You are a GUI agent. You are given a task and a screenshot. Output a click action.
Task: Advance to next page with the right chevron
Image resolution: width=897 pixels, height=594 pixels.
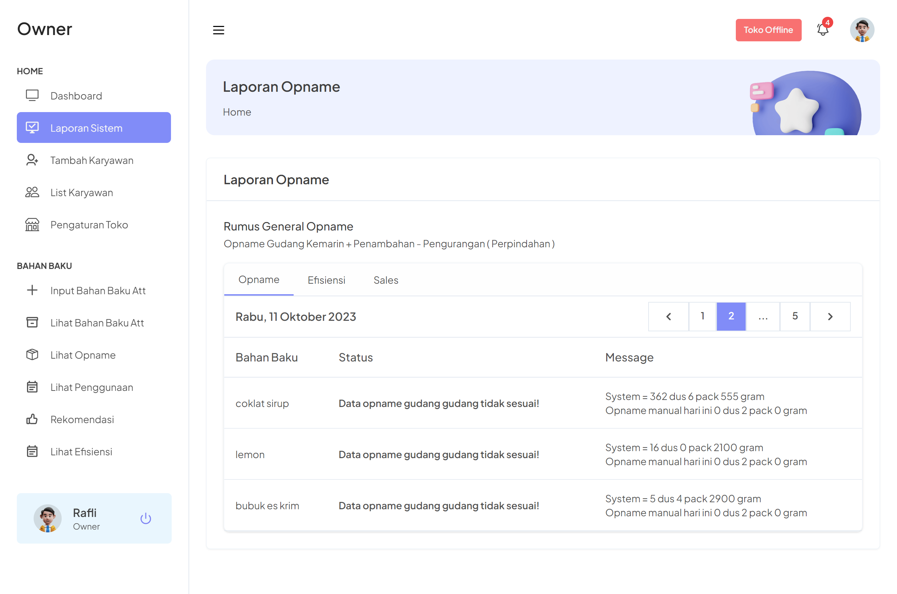[x=830, y=316]
